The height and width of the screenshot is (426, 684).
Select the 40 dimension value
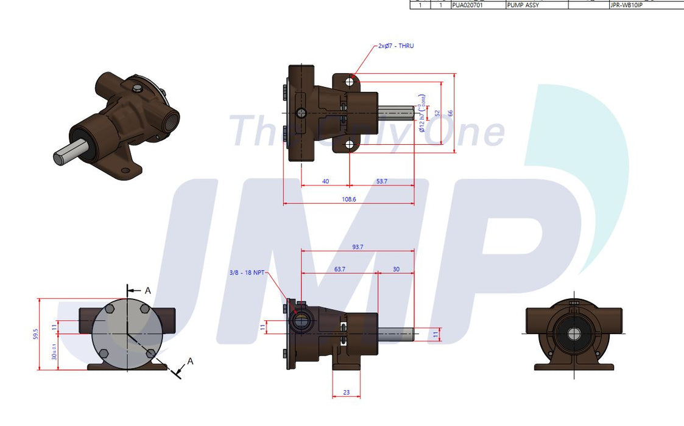325,181
